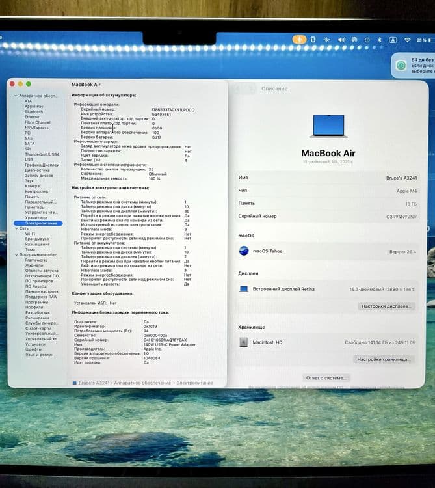Viewport: 435px width, 488px height.
Task: Select Панели настроек in sidebar
Action: [x=42, y=291]
